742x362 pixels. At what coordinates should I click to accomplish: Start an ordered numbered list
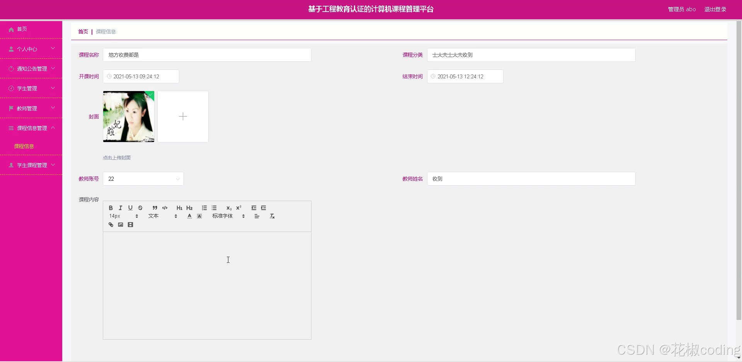coord(204,208)
